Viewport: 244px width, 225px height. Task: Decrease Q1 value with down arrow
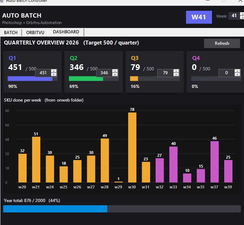tap(54, 75)
